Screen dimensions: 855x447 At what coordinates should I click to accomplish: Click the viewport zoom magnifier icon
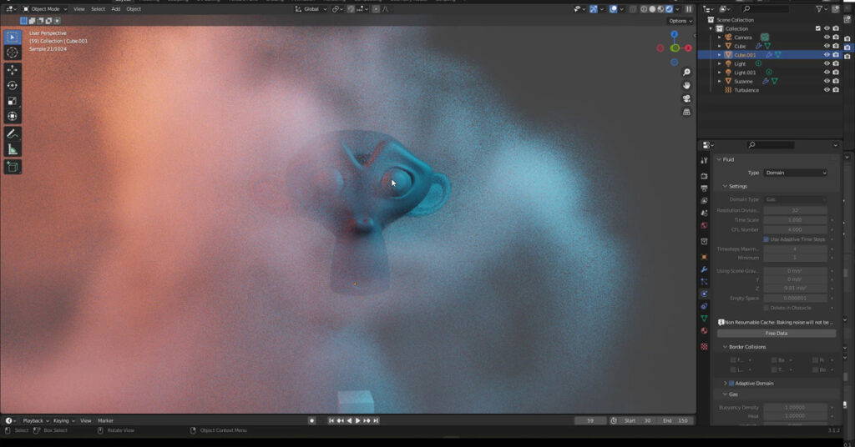point(686,73)
